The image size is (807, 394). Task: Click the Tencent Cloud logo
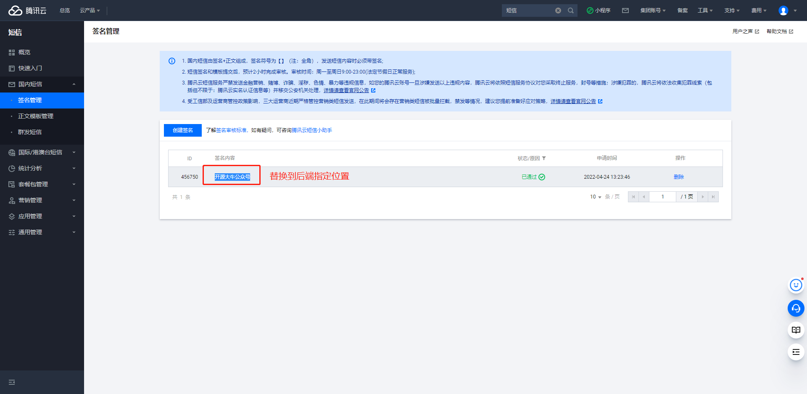[x=27, y=11]
